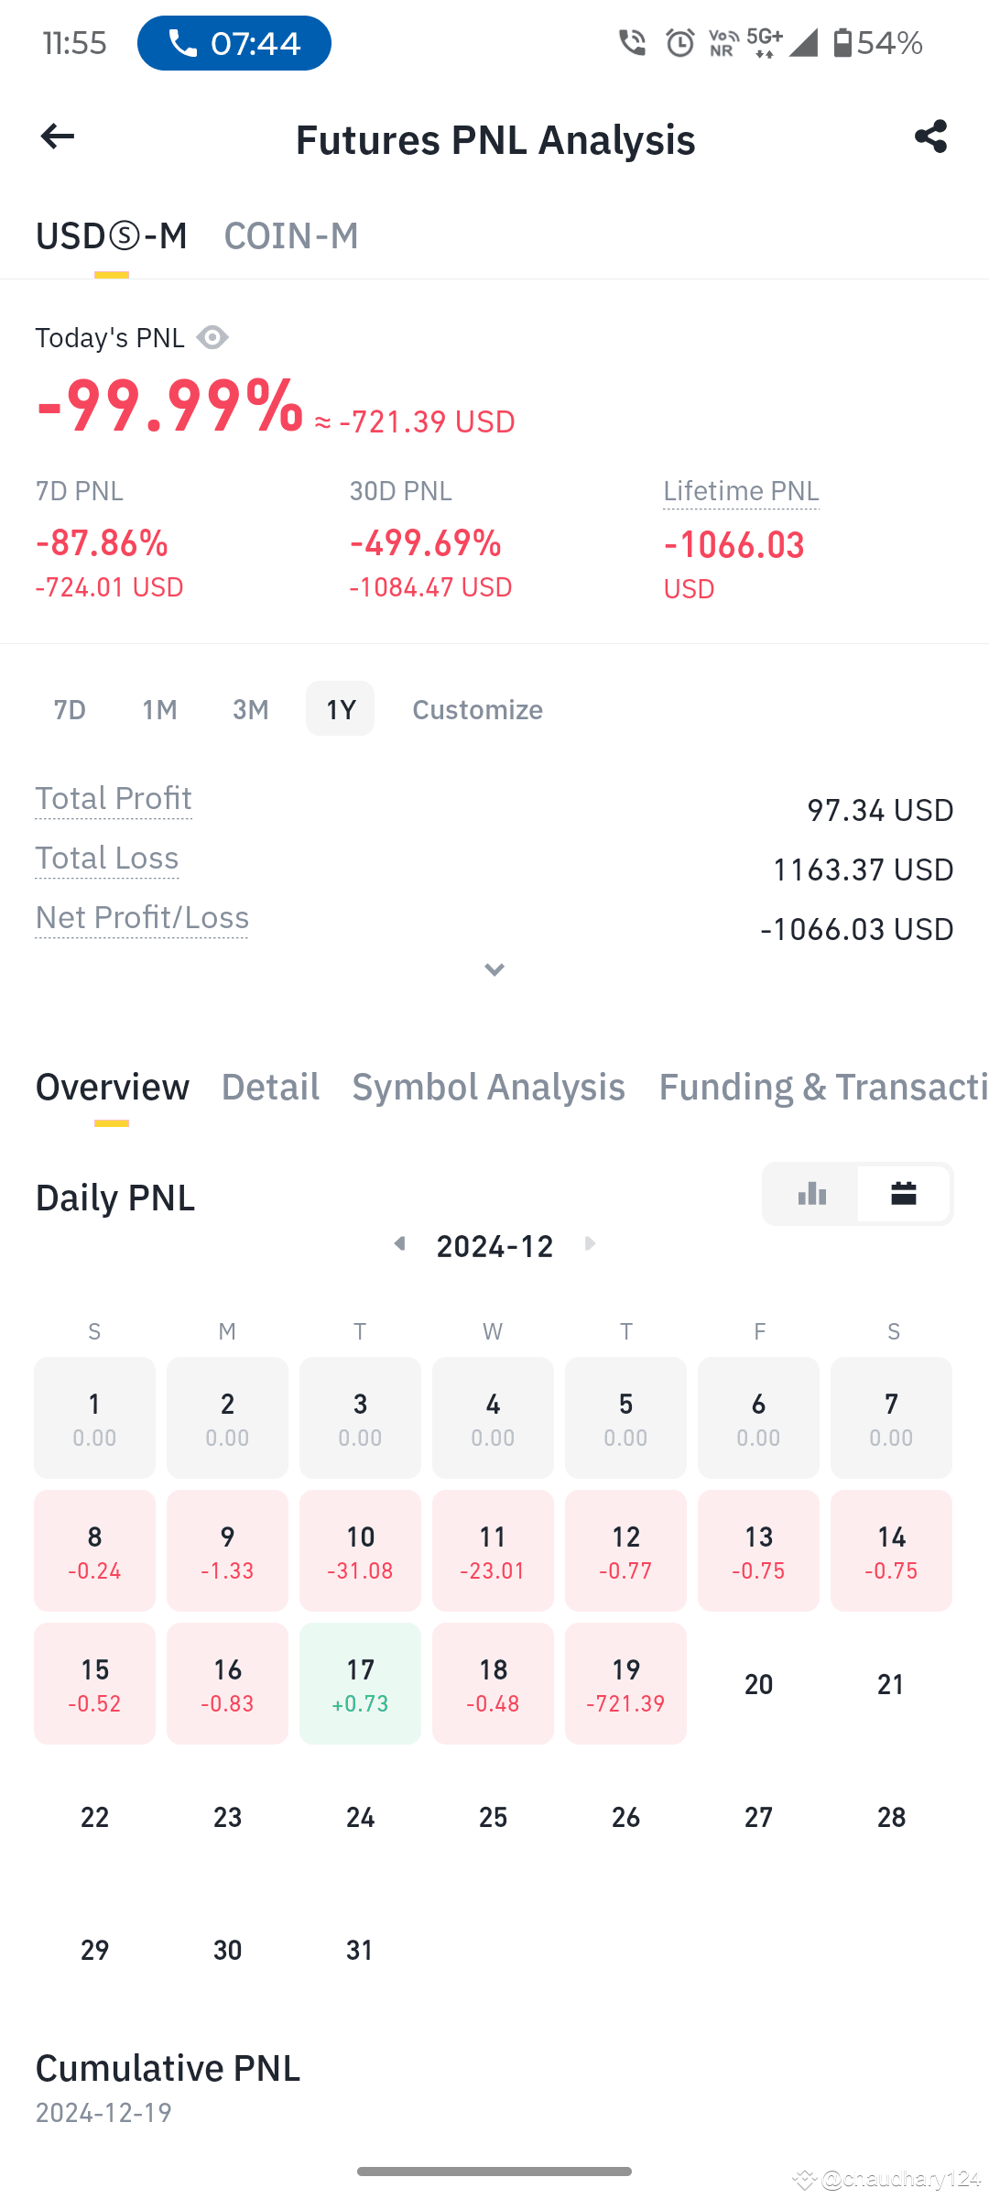Viewport: 989px width, 2199px height.
Task: Tap Lifetime PNL label for info
Action: click(x=741, y=491)
